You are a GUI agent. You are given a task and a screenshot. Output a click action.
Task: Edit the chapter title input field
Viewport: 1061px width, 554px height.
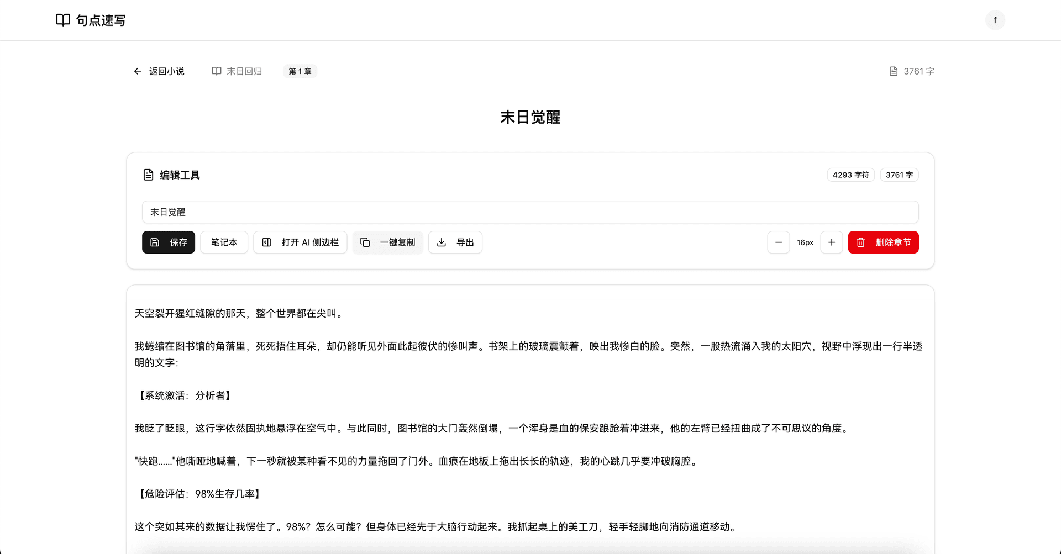pyautogui.click(x=530, y=212)
